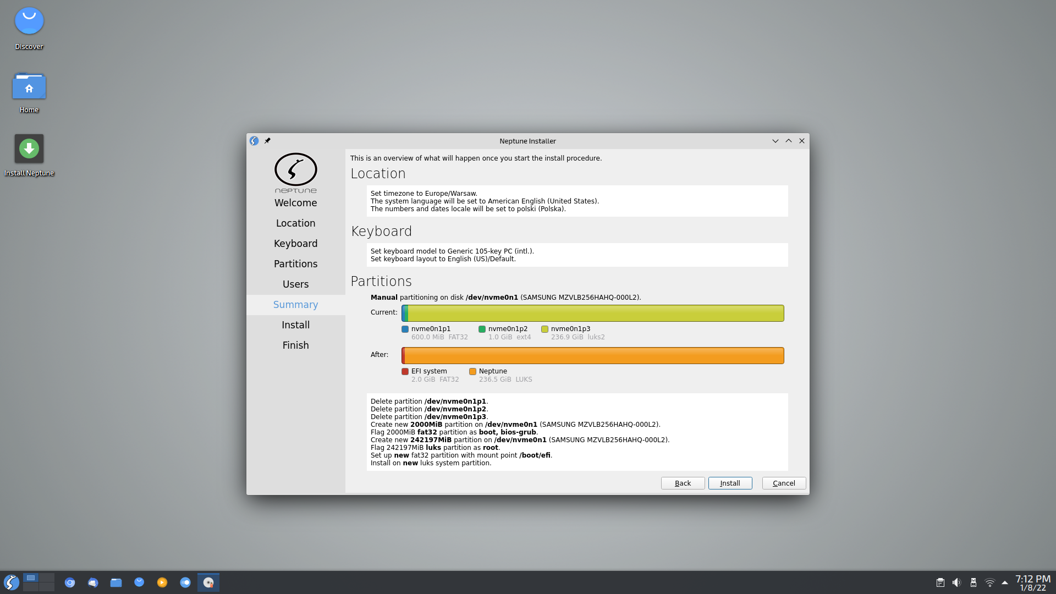Click the nvme0n1p2 green legend swatch
The width and height of the screenshot is (1056, 594).
pos(482,329)
